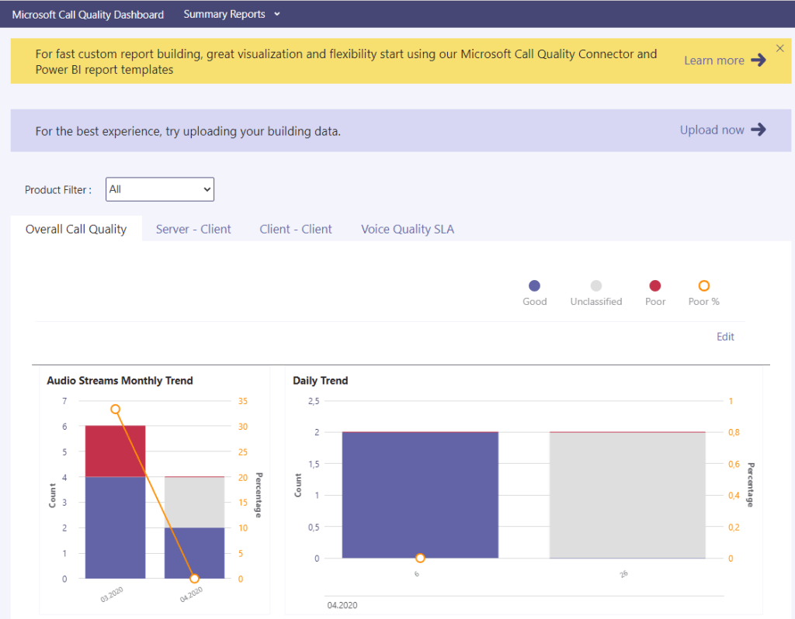Click the Edit link
The height and width of the screenshot is (619, 795).
[725, 337]
